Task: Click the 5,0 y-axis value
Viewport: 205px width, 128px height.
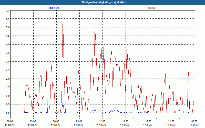Action: [8, 27]
